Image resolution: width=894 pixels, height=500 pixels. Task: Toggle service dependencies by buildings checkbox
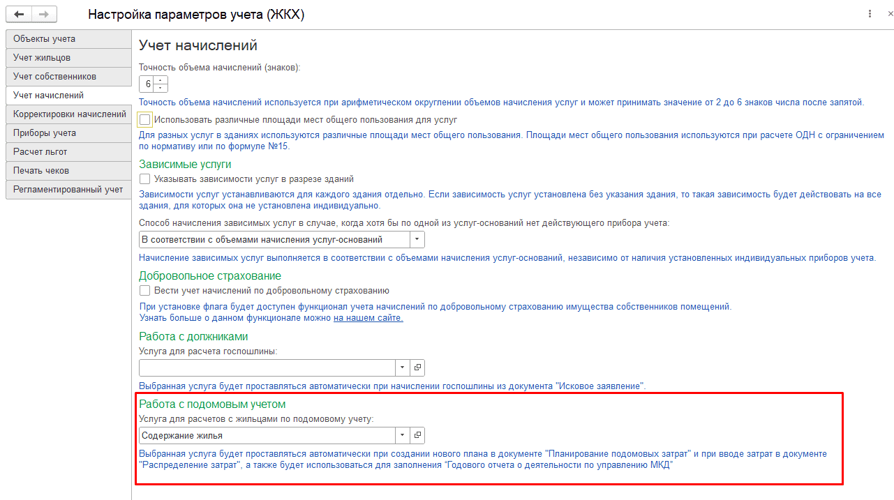coord(145,179)
